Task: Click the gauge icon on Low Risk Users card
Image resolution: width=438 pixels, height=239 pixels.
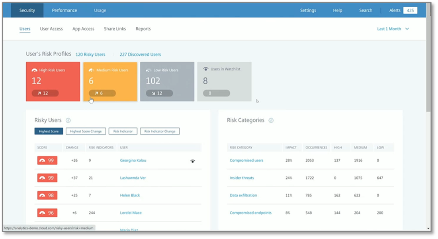Action: (x=149, y=70)
